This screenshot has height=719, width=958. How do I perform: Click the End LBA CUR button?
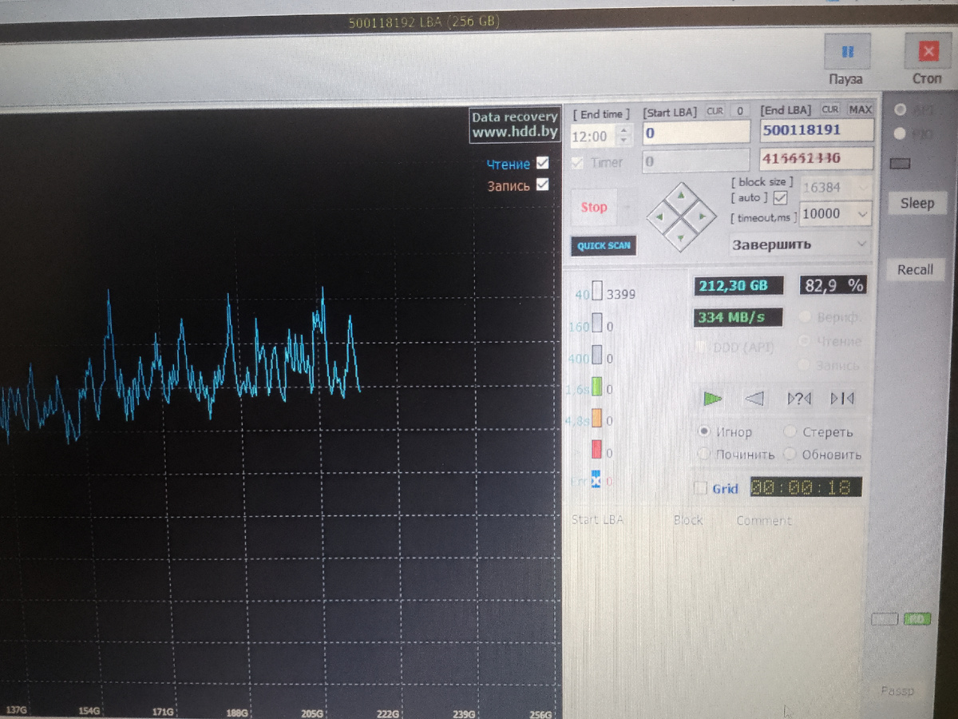point(831,109)
